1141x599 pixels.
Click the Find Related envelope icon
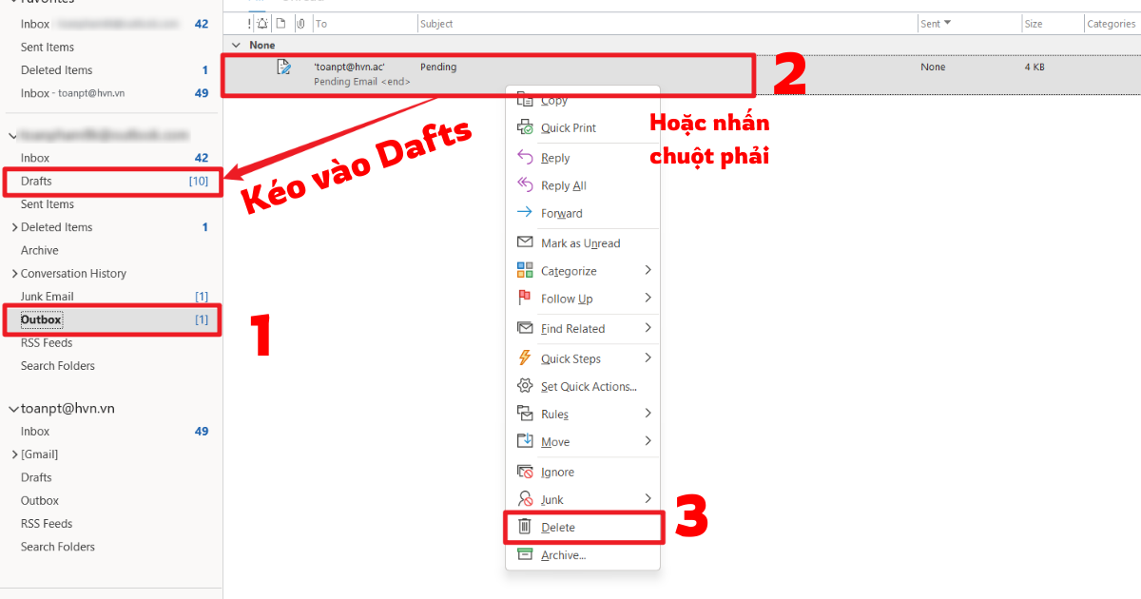[525, 329]
